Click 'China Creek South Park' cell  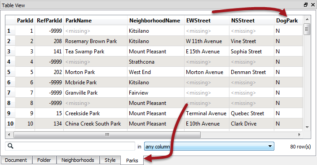(96, 124)
